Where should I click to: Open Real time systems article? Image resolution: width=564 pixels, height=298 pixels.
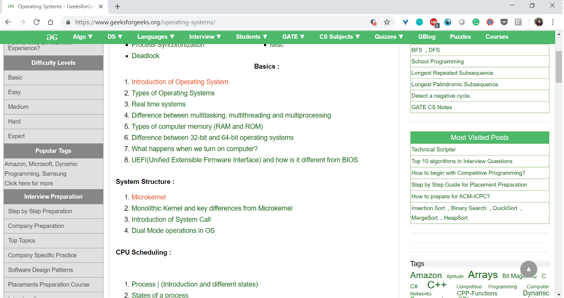point(159,104)
